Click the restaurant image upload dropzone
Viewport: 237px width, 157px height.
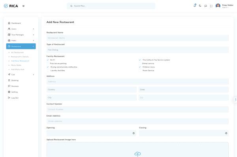[x=137, y=150]
